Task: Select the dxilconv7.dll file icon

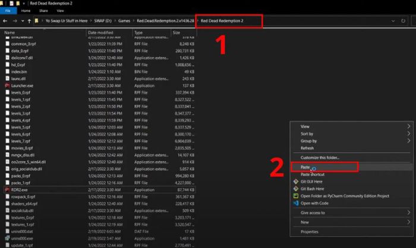Action: (x=7, y=58)
